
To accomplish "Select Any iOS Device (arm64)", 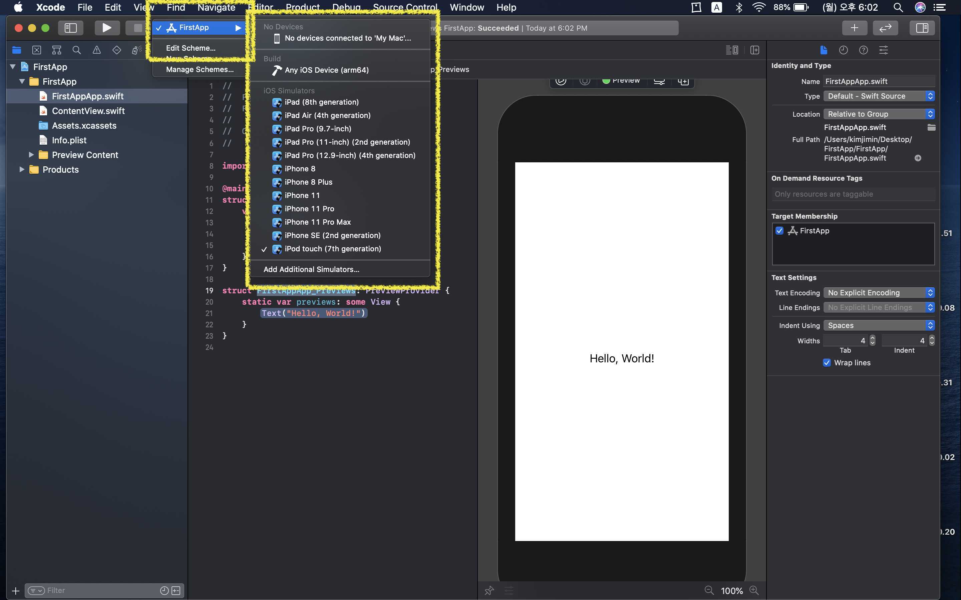I will (340, 70).
